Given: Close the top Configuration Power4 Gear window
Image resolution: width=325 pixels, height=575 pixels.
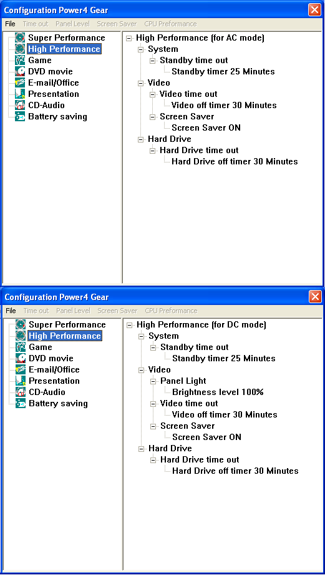Looking at the screenshot, I should click(x=315, y=9).
